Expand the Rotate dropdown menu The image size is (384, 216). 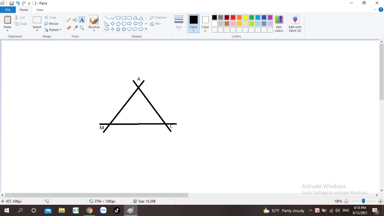[60, 30]
